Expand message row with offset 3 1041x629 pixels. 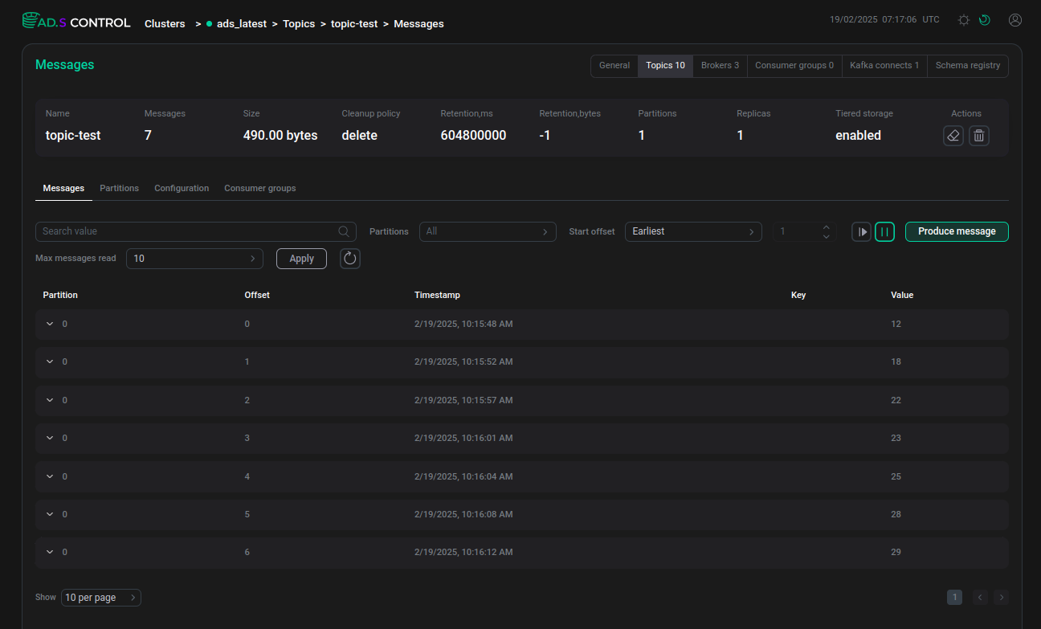click(50, 438)
